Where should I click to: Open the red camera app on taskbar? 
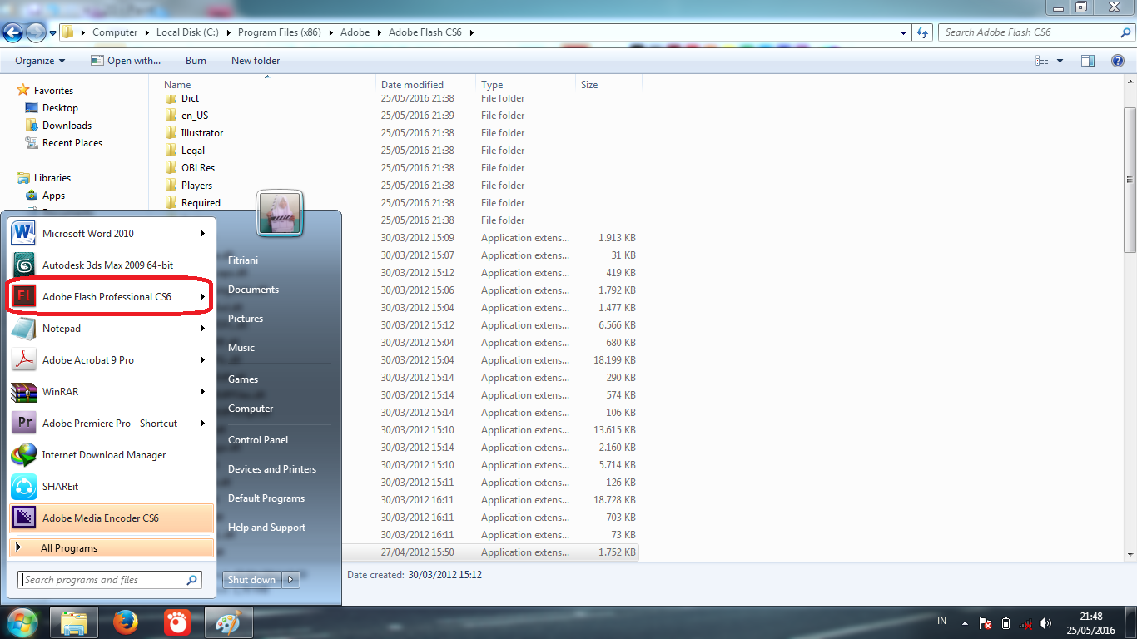point(176,622)
